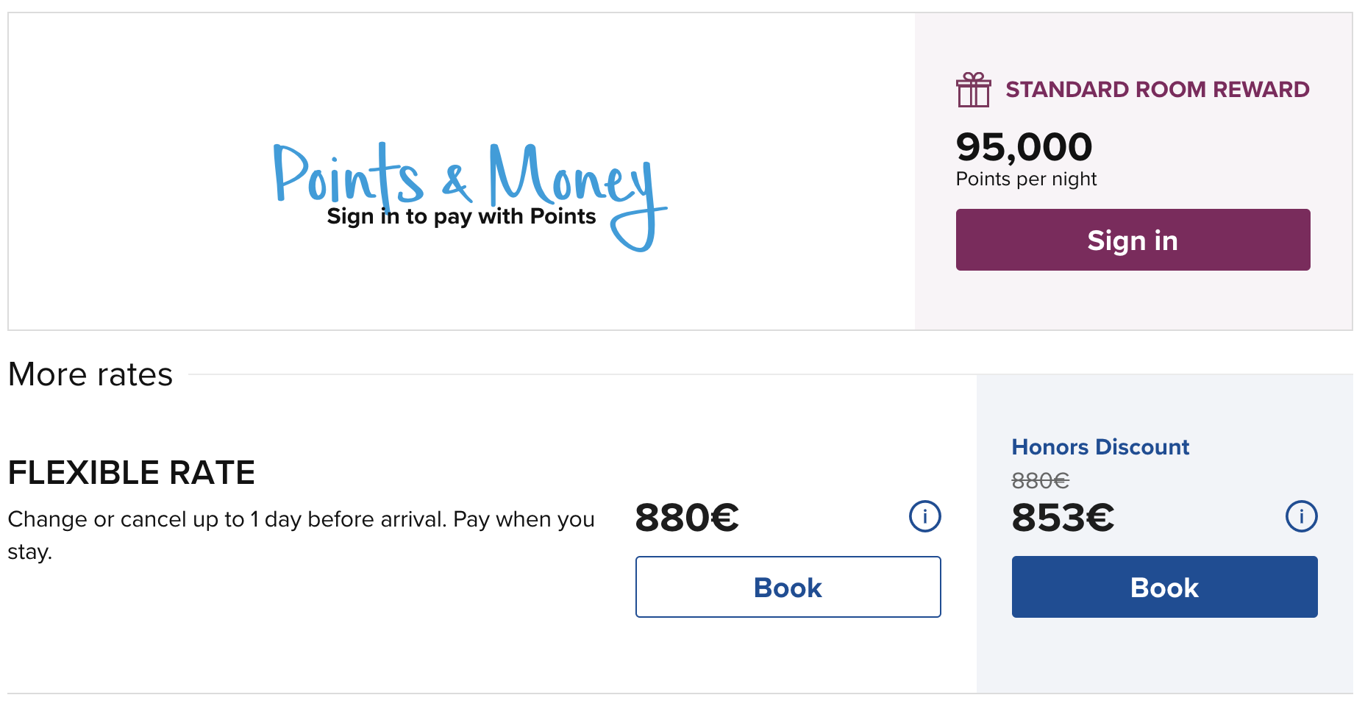This screenshot has height=706, width=1365.
Task: Book the 853€ Honors Discount rate
Action: [1164, 587]
